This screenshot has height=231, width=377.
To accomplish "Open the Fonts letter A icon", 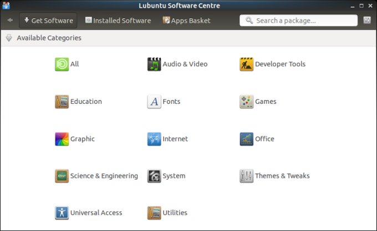I will (x=154, y=102).
